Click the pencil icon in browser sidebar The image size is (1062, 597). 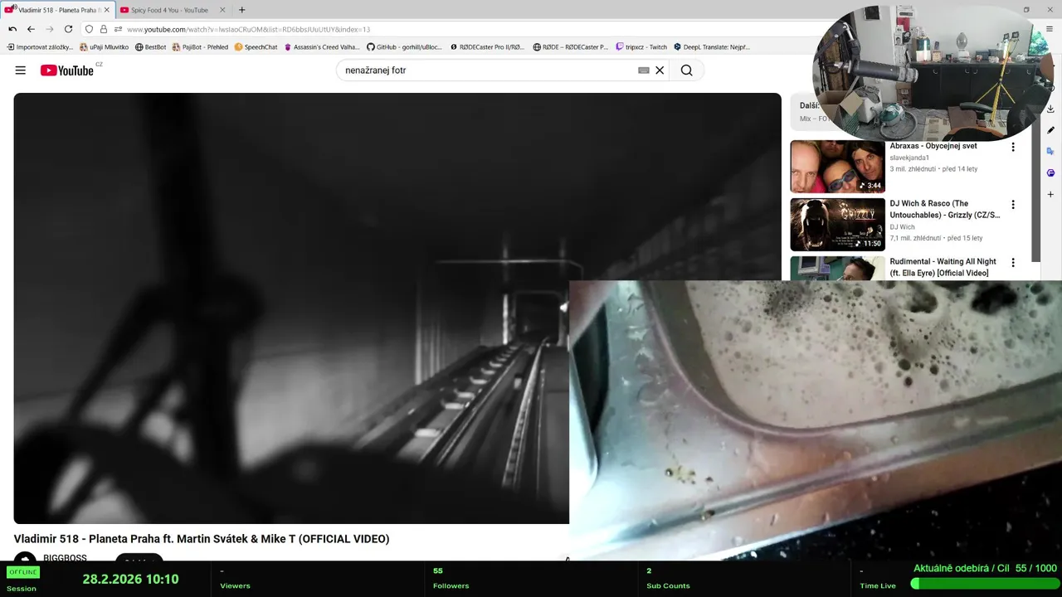tap(1050, 130)
